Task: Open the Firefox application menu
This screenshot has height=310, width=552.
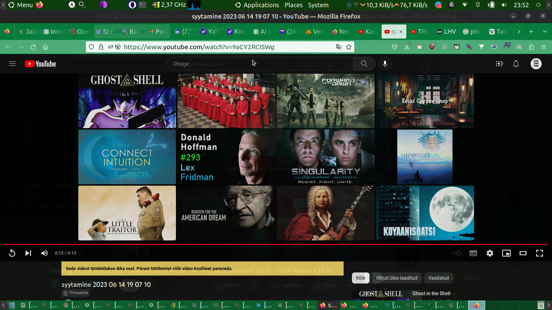Action: tap(544, 47)
